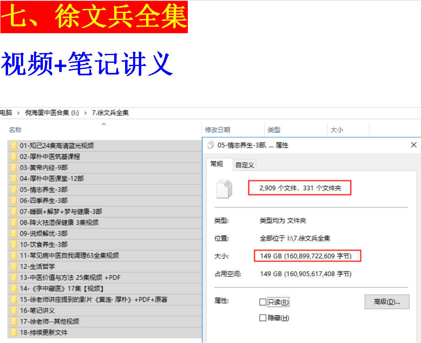Open the 高级(D)... advanced settings button
Viewport: 421px width, 343px height.
click(387, 302)
